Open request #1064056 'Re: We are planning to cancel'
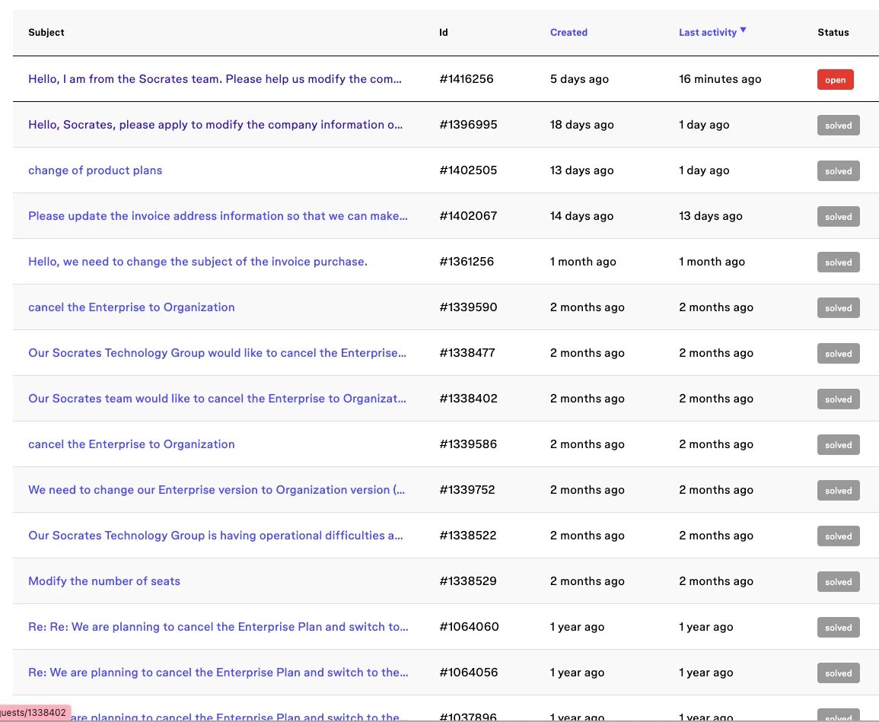Image resolution: width=879 pixels, height=722 pixels. (x=218, y=673)
